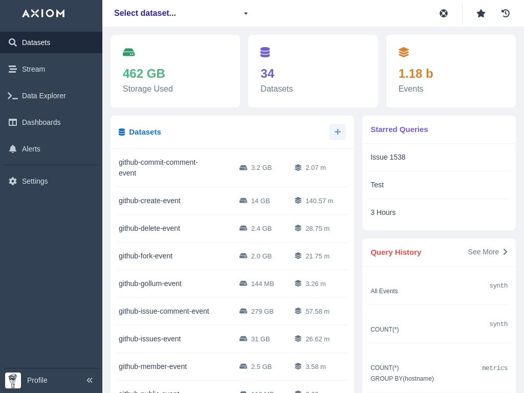Click the green Storage Used drive icon
This screenshot has height=393, width=524.
[x=128, y=52]
